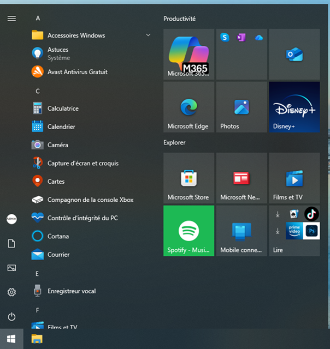
Task: Expand the hamburger menu in Start
Action: click(11, 19)
